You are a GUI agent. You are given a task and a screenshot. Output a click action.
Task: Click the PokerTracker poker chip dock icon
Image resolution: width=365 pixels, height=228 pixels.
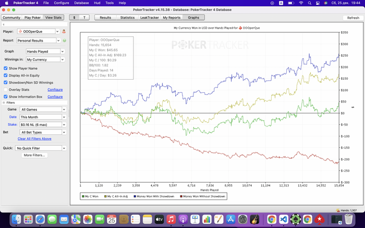tap(296, 219)
